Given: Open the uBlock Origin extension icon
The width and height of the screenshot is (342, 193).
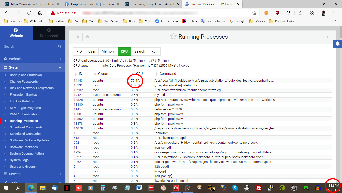Looking at the screenshot, I should [x=277, y=13].
